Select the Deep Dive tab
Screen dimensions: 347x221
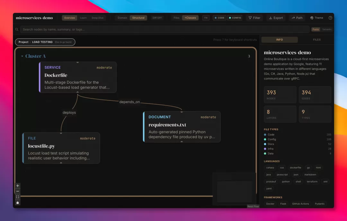point(97,18)
